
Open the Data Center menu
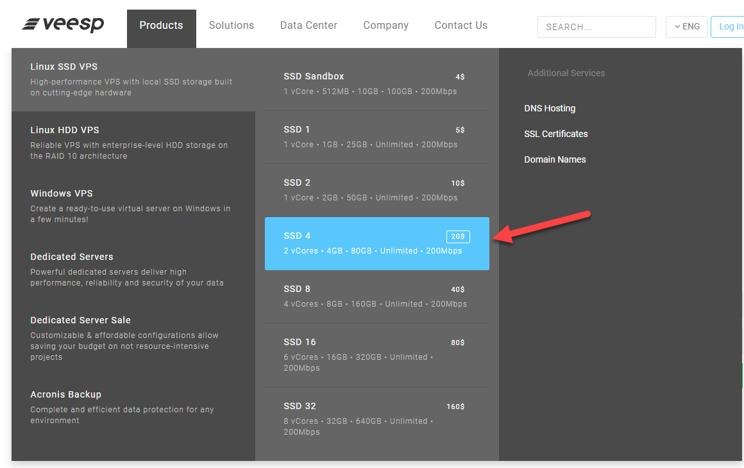pyautogui.click(x=309, y=26)
